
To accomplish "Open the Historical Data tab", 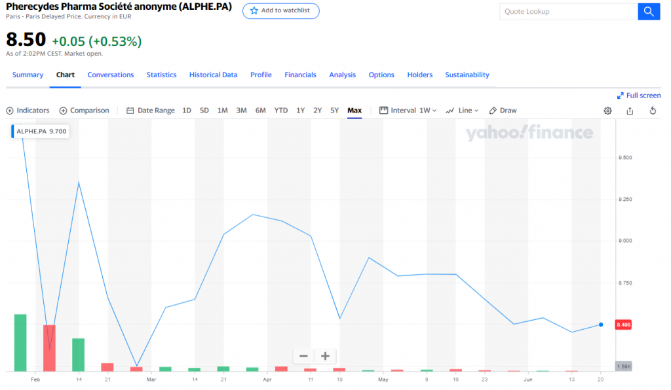I will pos(213,75).
